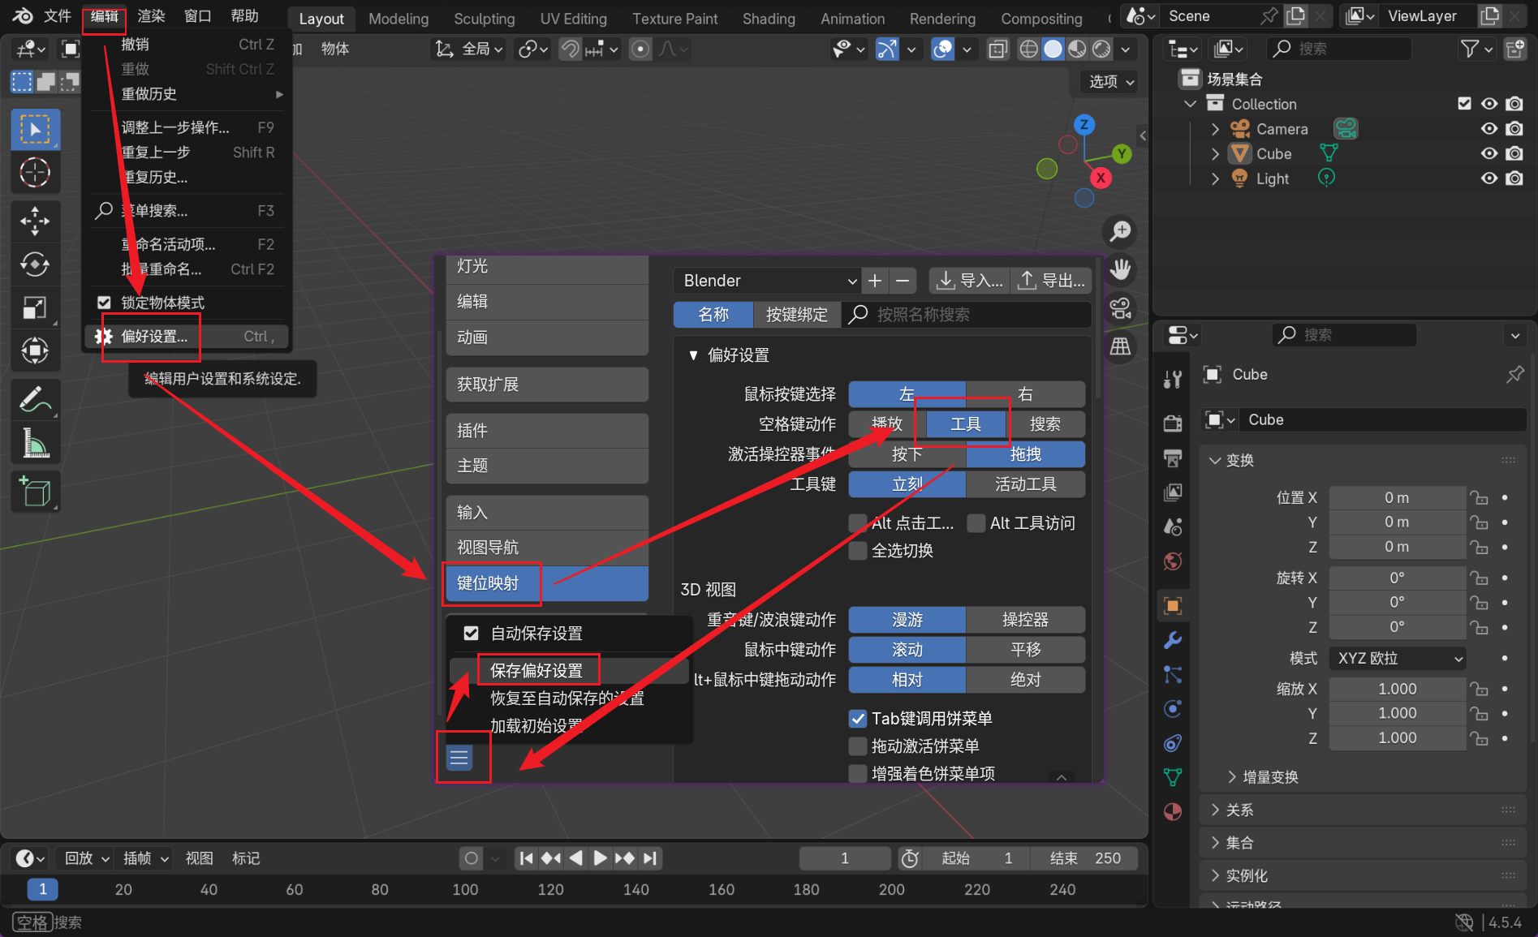
Task: Select the Rotate tool icon
Action: click(35, 264)
